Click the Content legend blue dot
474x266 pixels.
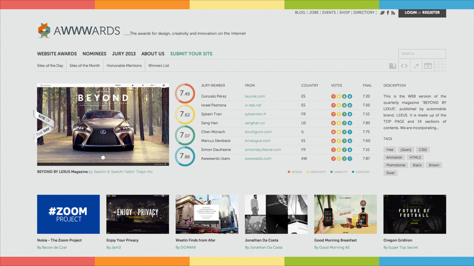(353, 172)
